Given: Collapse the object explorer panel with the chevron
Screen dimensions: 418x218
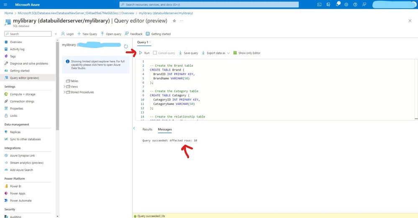Looking at the screenshot, I should coord(134,128).
